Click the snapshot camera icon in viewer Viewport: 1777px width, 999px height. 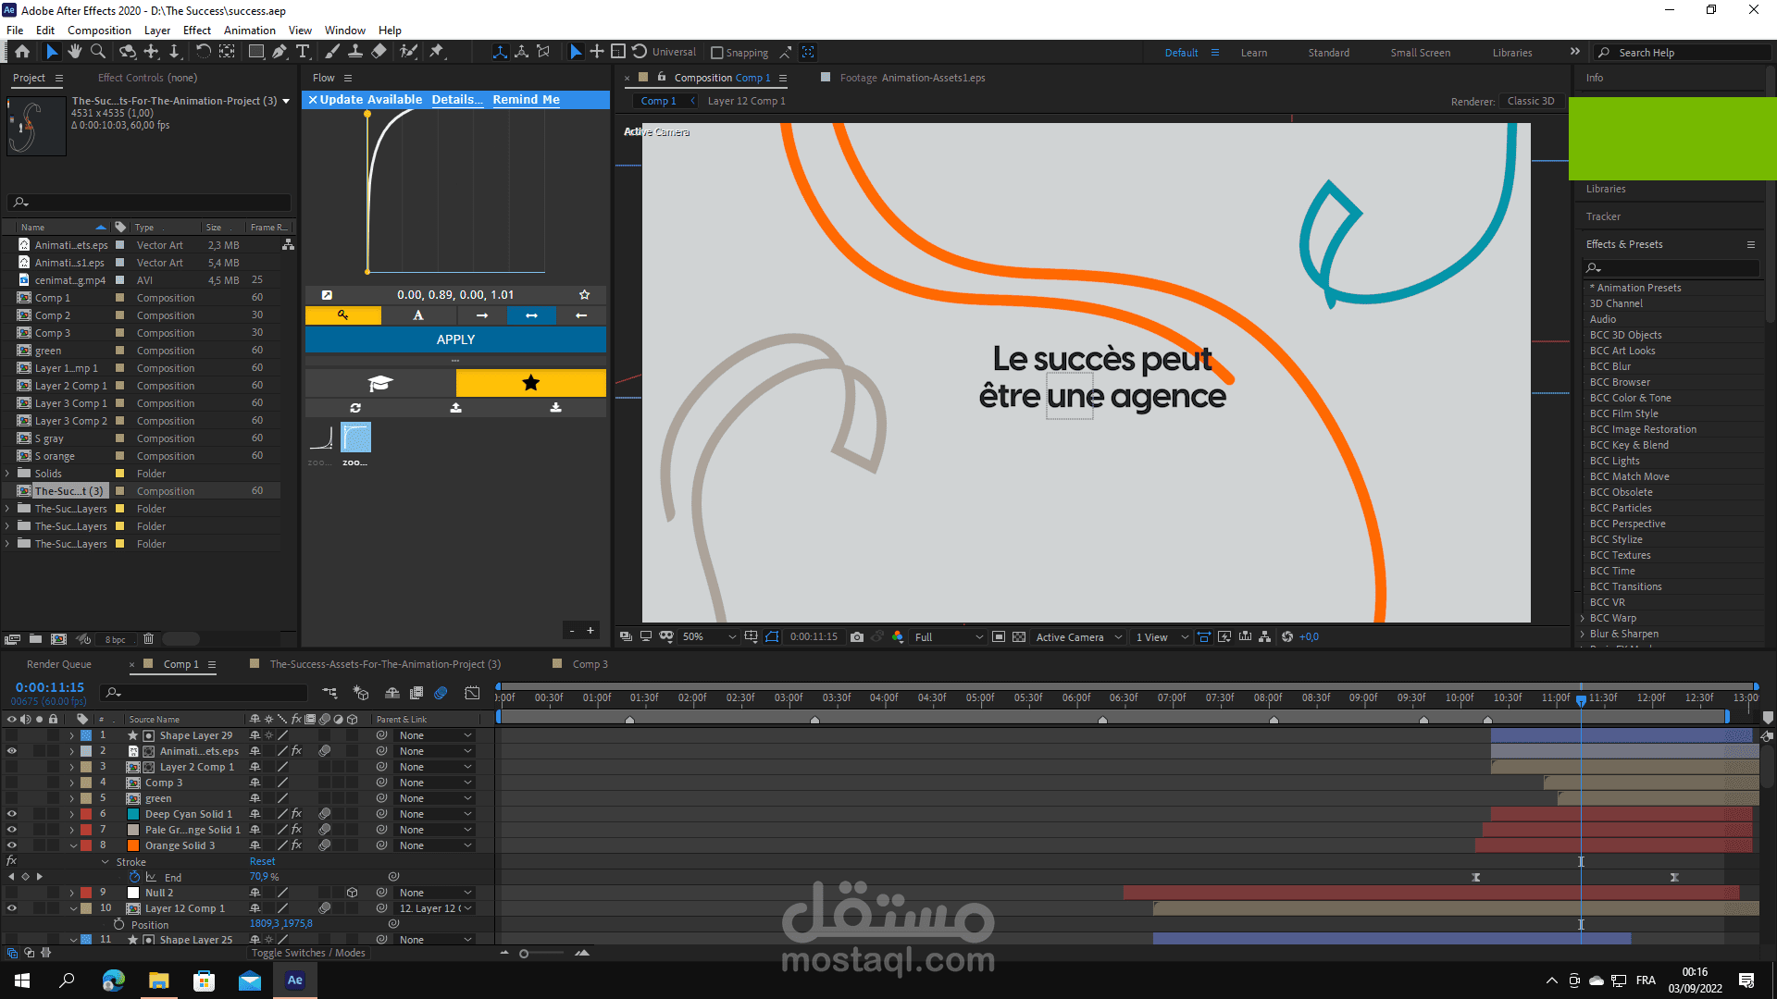[857, 637]
